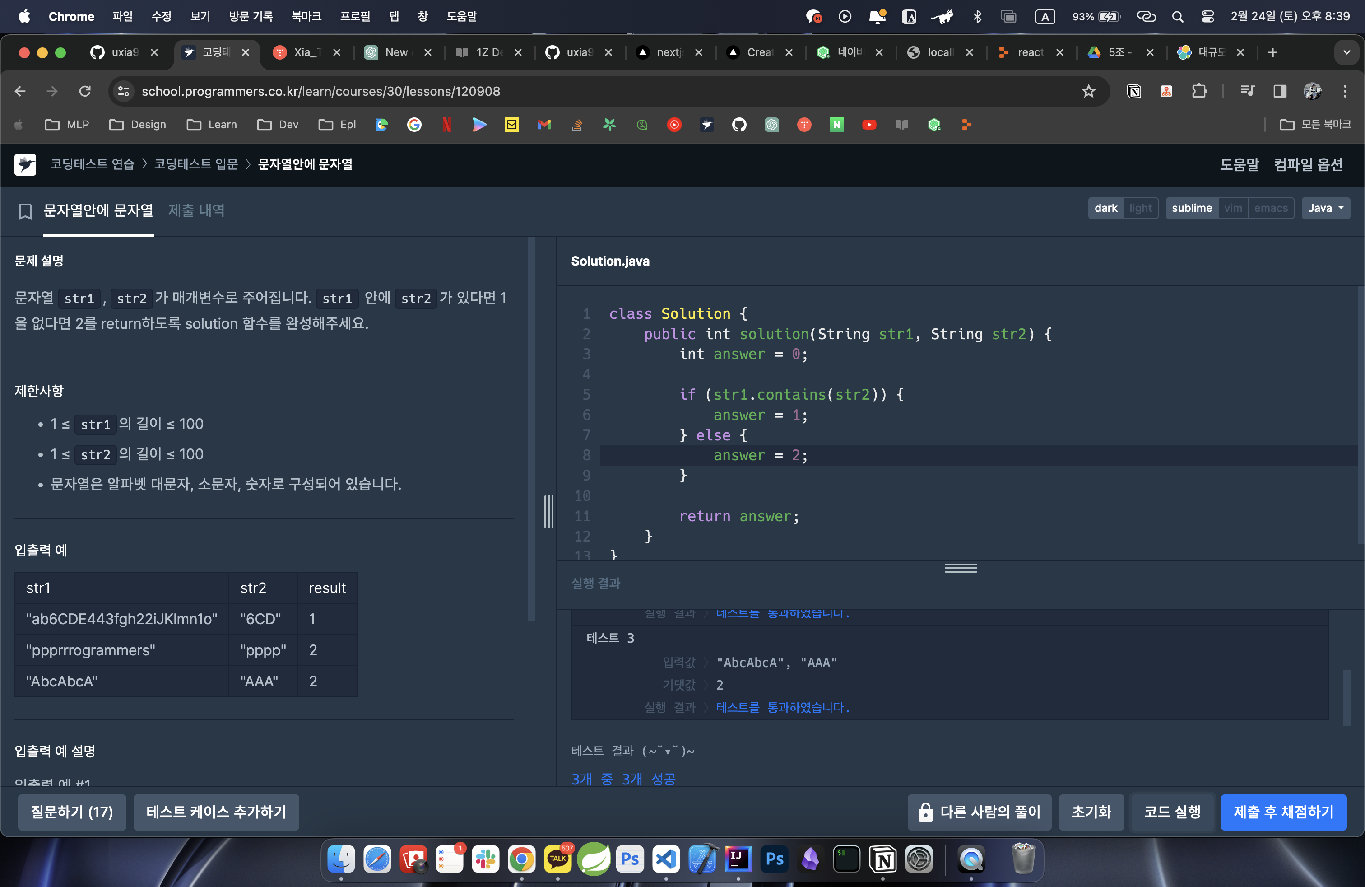Screen dimensions: 1365x887
Task: Click the editor-results horizontal divider handle
Action: (961, 568)
